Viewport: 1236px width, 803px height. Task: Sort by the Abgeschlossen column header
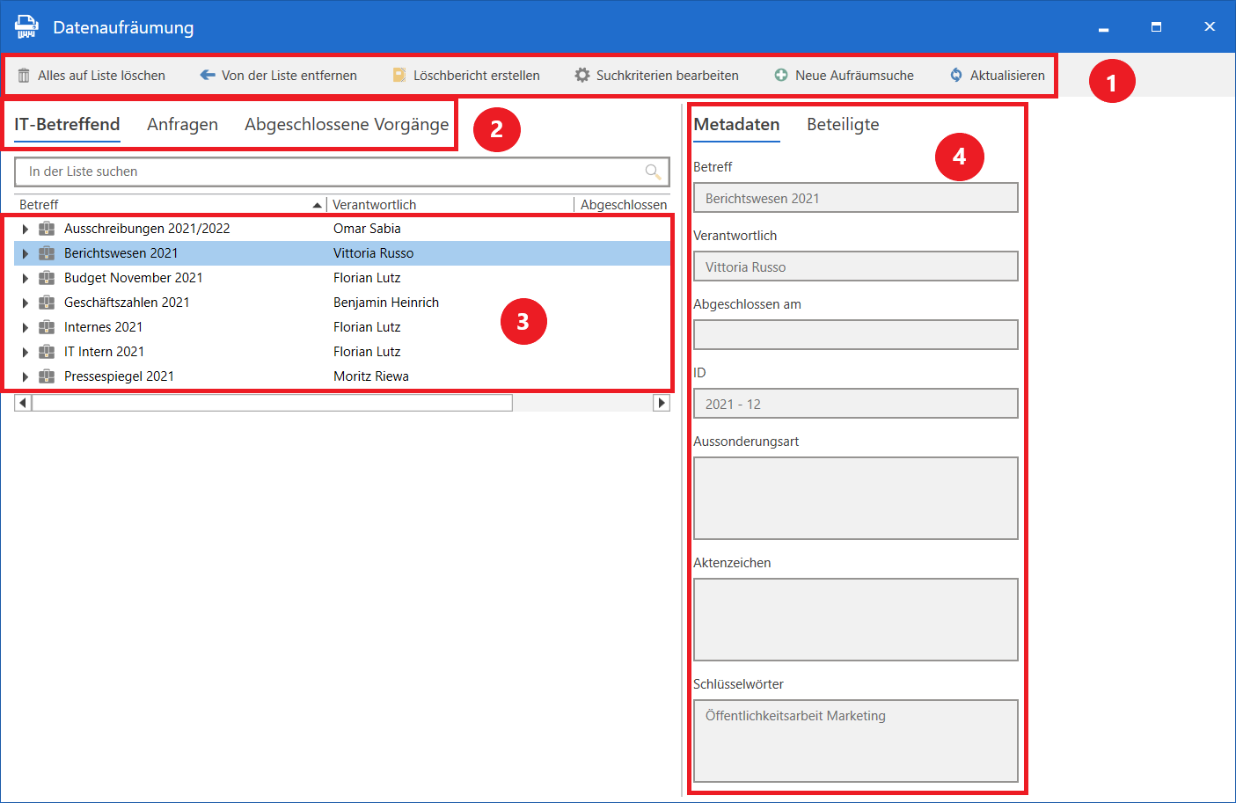624,205
